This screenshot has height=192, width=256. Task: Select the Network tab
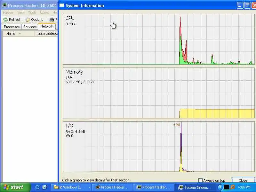coord(47,26)
